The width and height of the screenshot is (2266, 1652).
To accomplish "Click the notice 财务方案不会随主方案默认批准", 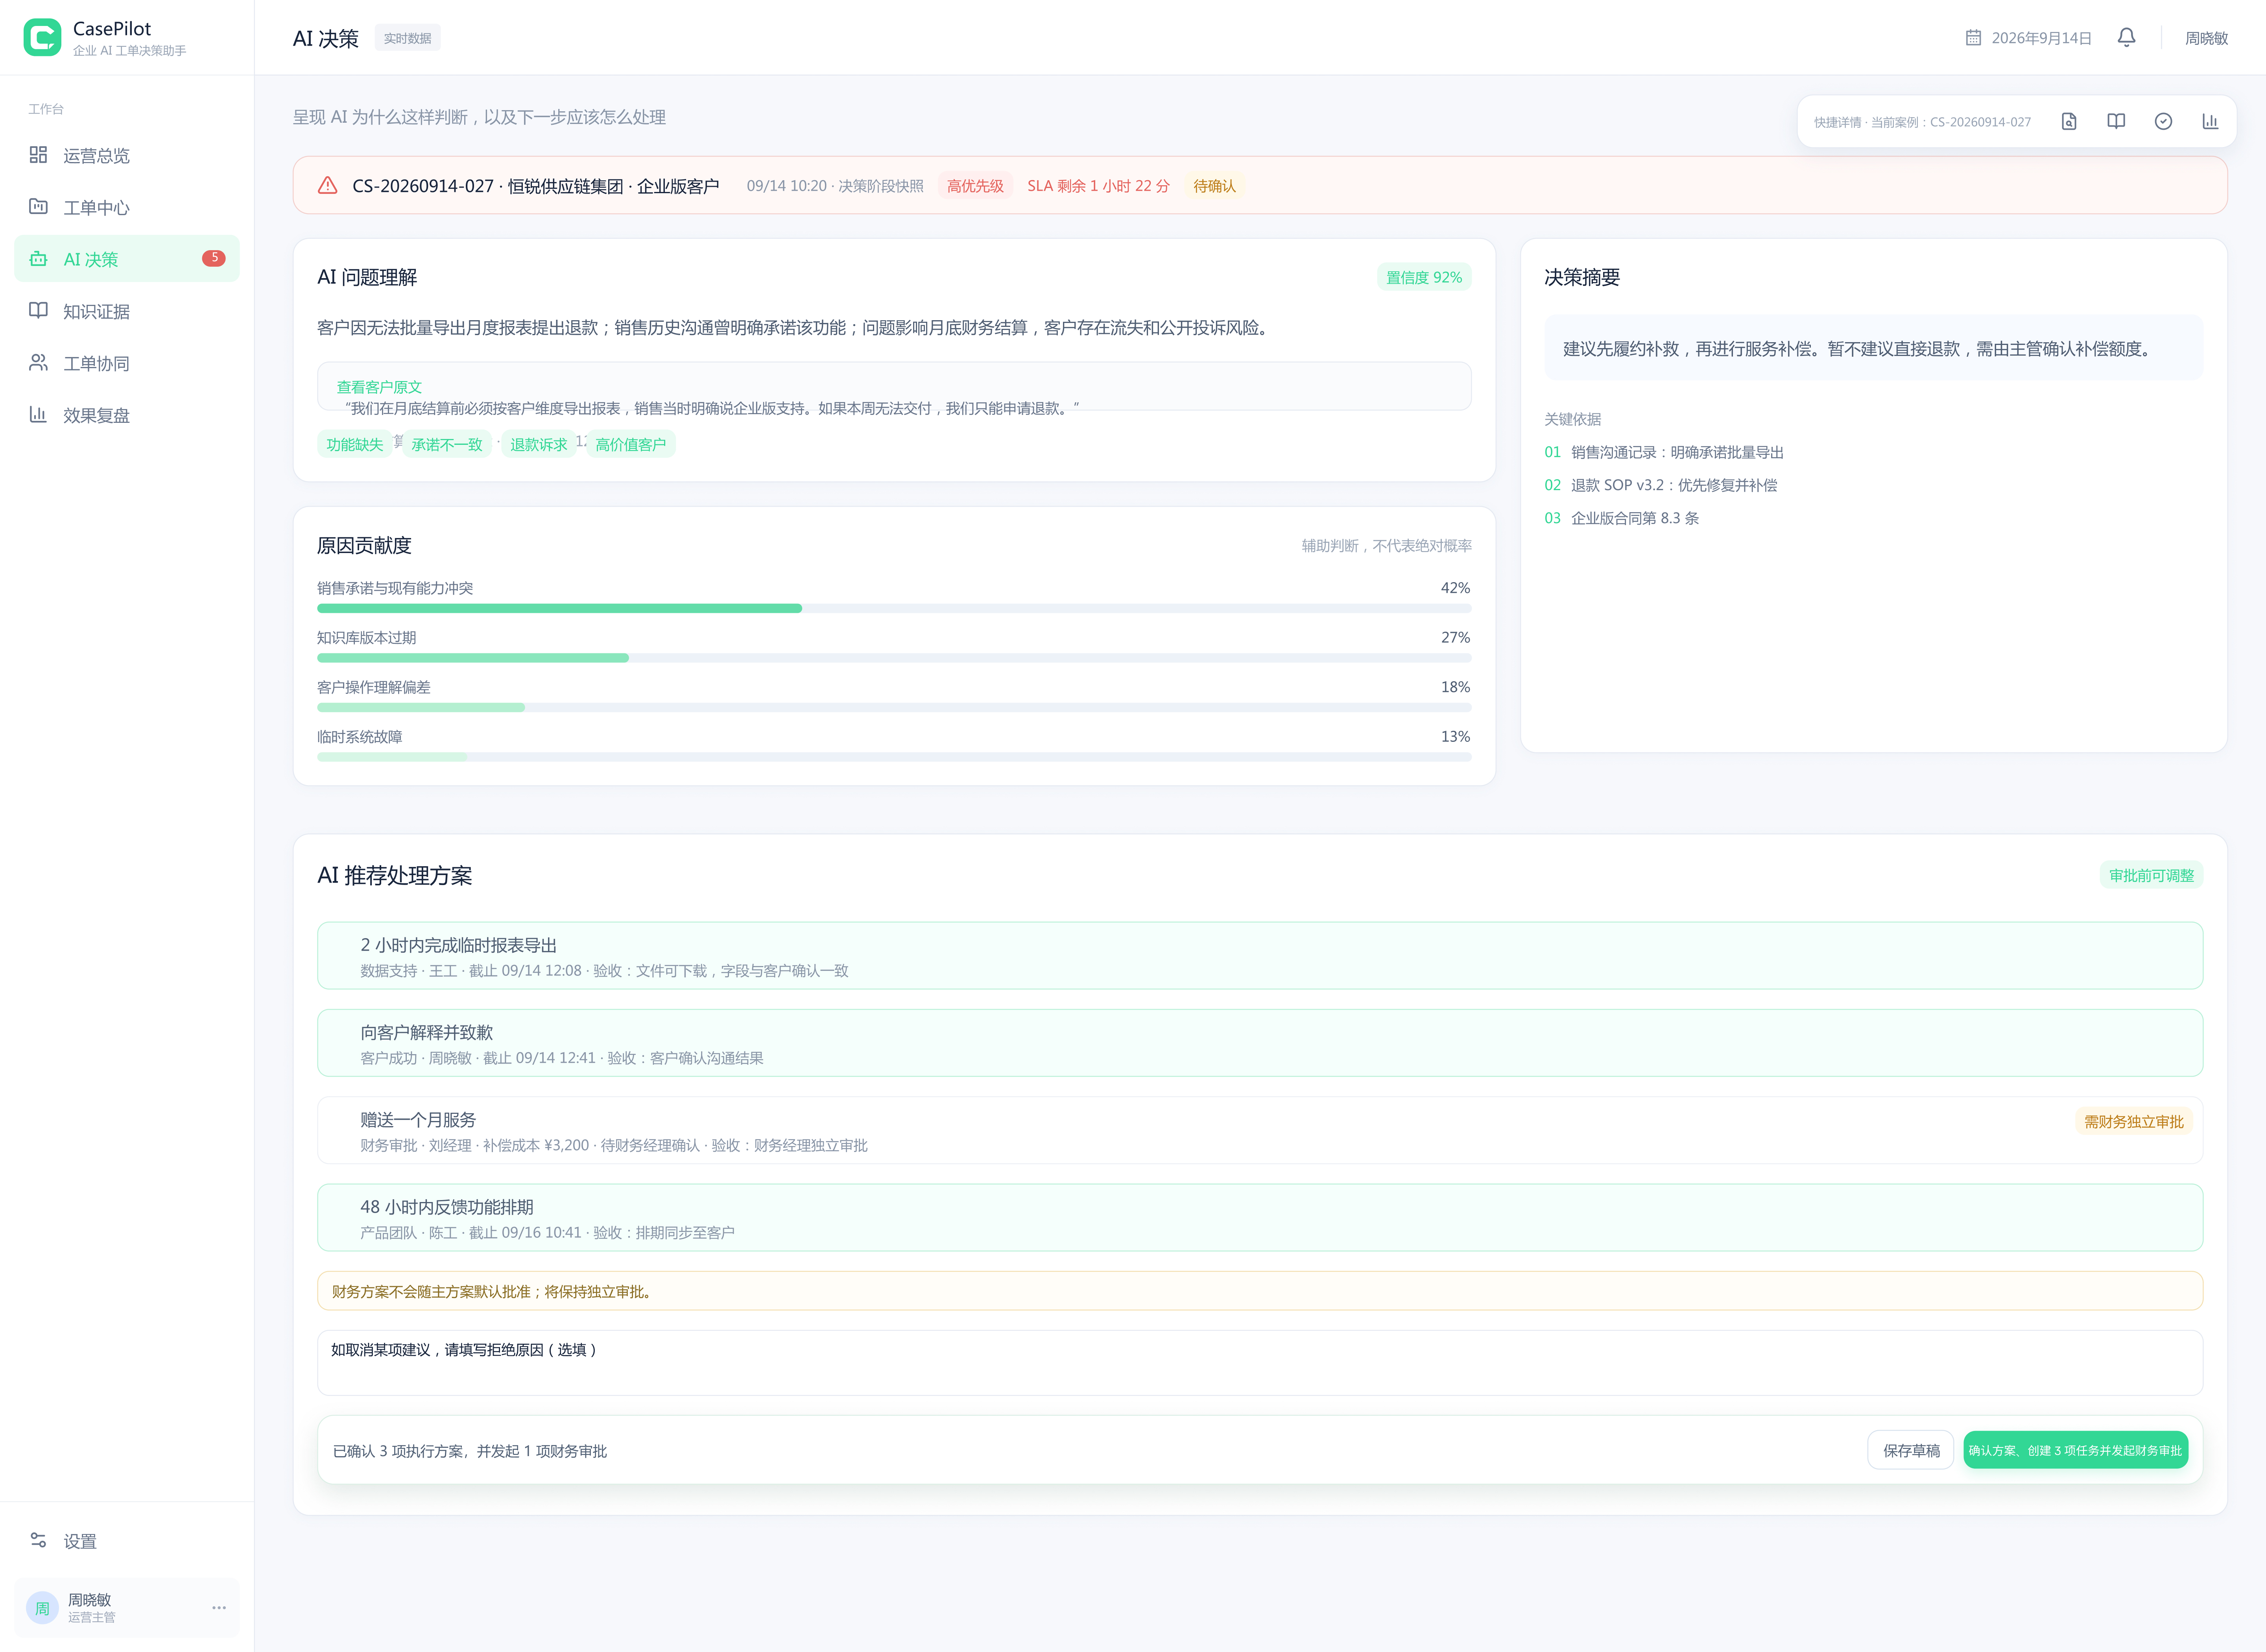I will (x=1260, y=1291).
